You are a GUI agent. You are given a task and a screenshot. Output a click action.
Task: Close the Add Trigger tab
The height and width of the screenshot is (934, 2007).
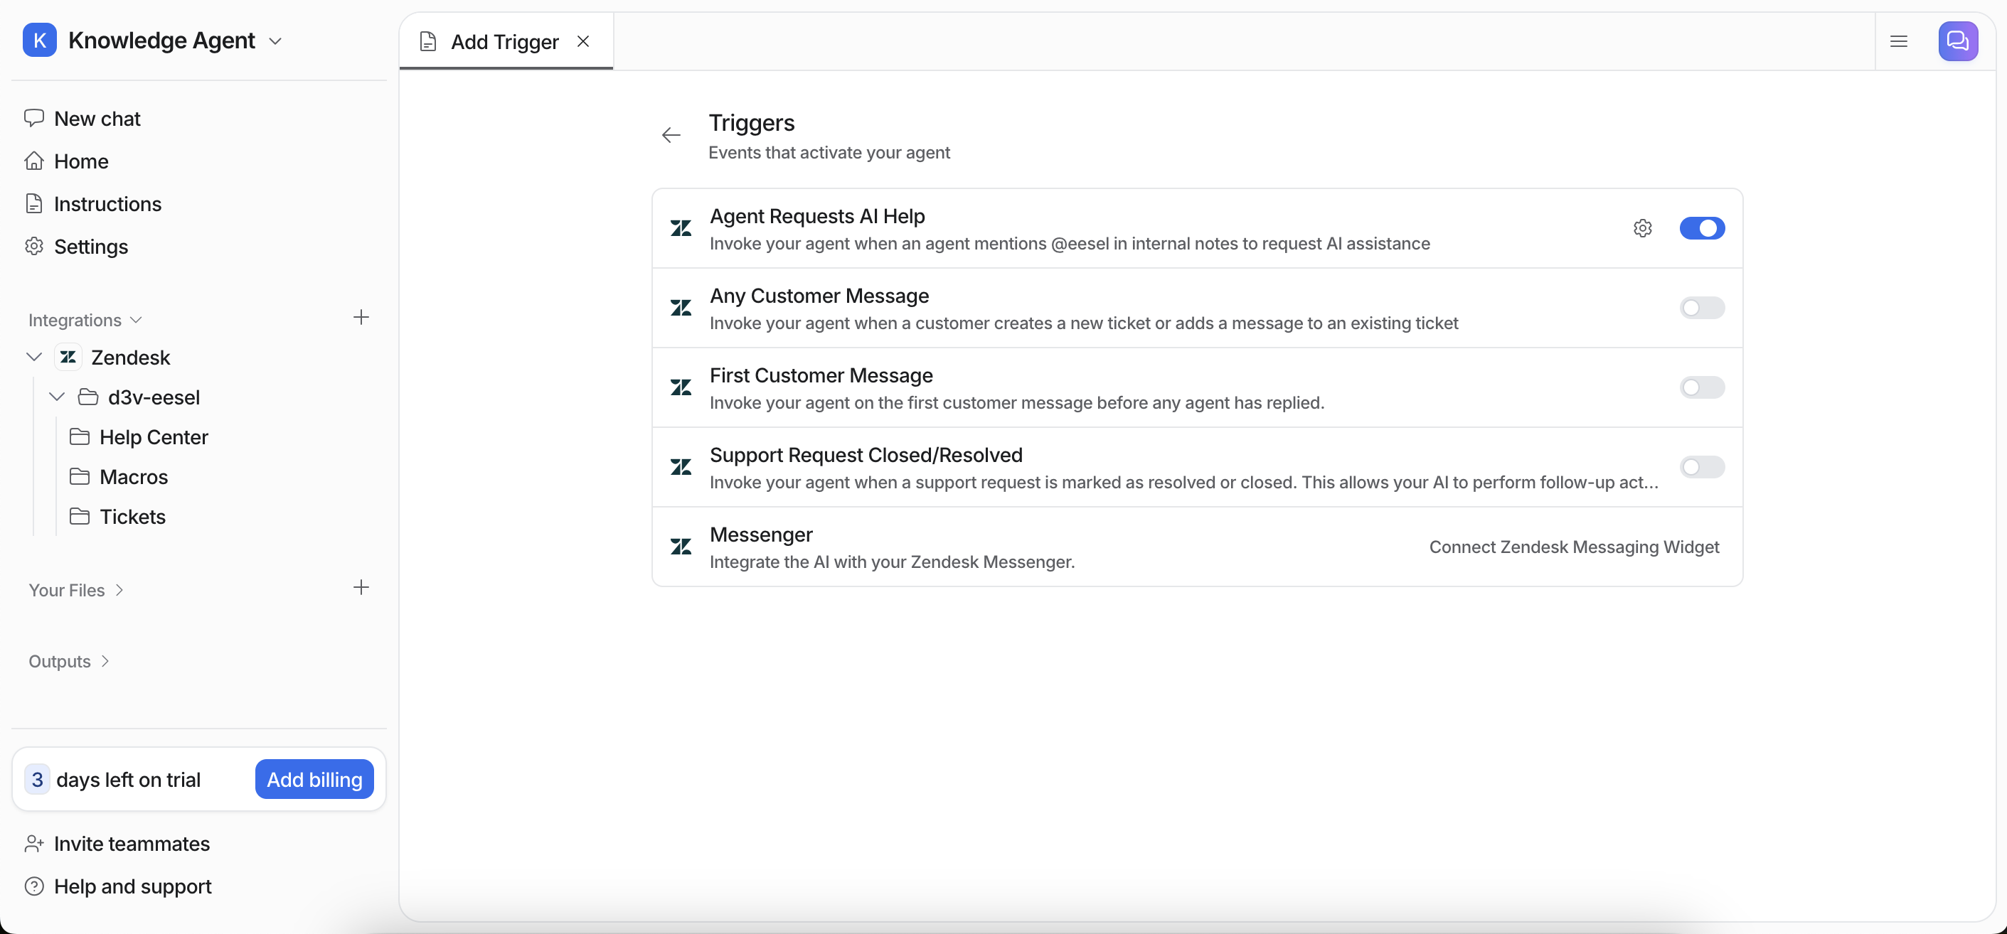[584, 41]
